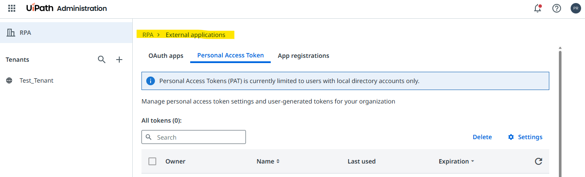
Task: Open the PR user profile avatar
Action: coord(575,8)
